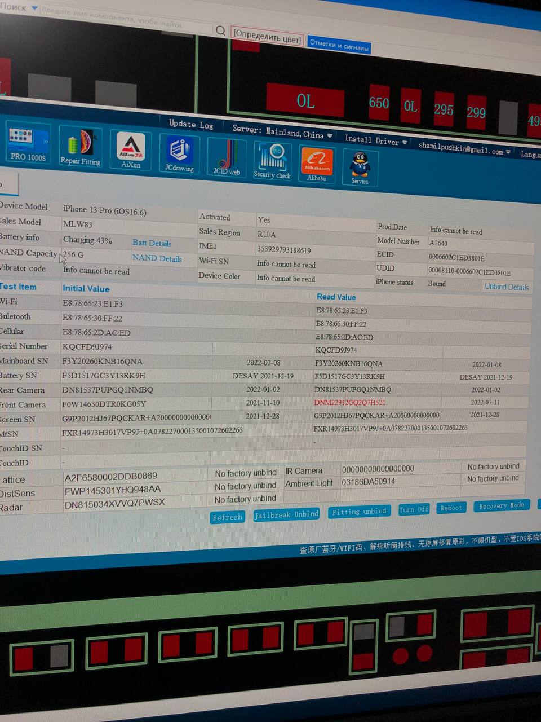Click the ECID value 0006602C1ED3801E
Image resolution: width=541 pixels, height=722 pixels.
pos(456,258)
